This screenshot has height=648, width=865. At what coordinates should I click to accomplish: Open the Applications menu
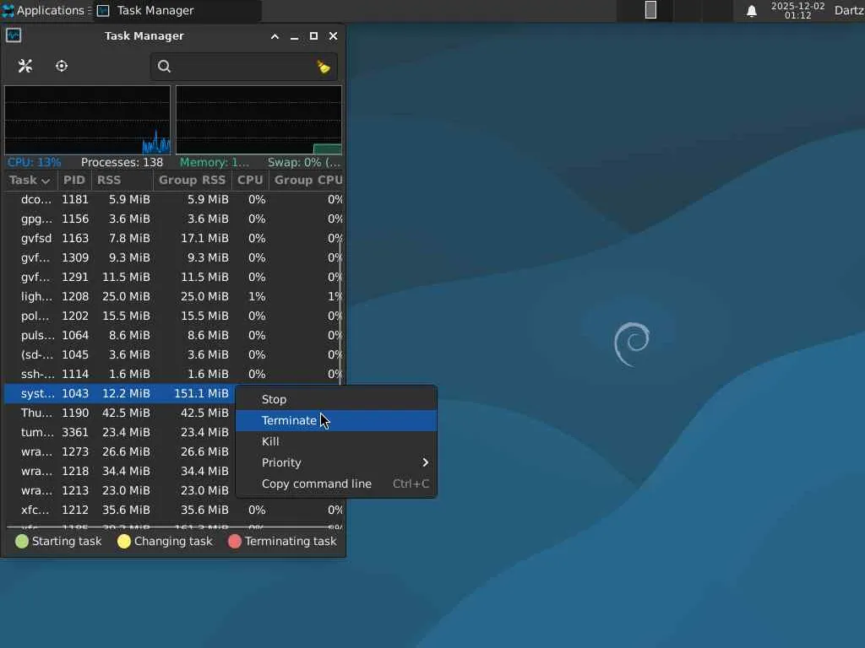(x=46, y=10)
